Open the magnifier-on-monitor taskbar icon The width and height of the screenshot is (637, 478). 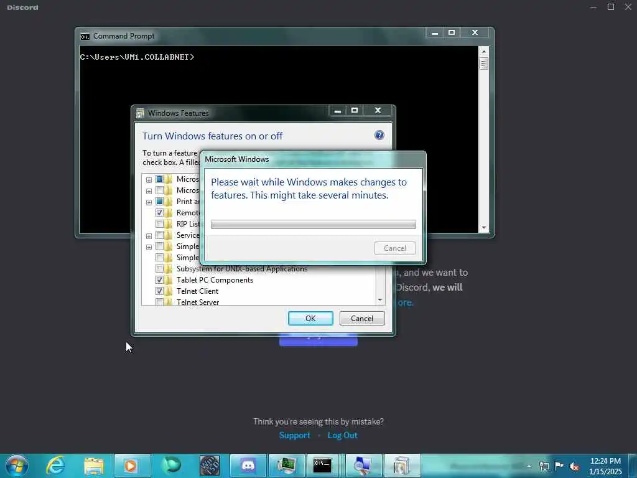click(x=363, y=466)
